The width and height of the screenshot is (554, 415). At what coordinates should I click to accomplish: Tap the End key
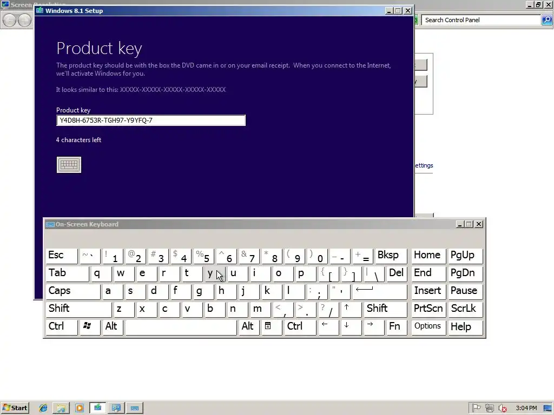pyautogui.click(x=428, y=273)
